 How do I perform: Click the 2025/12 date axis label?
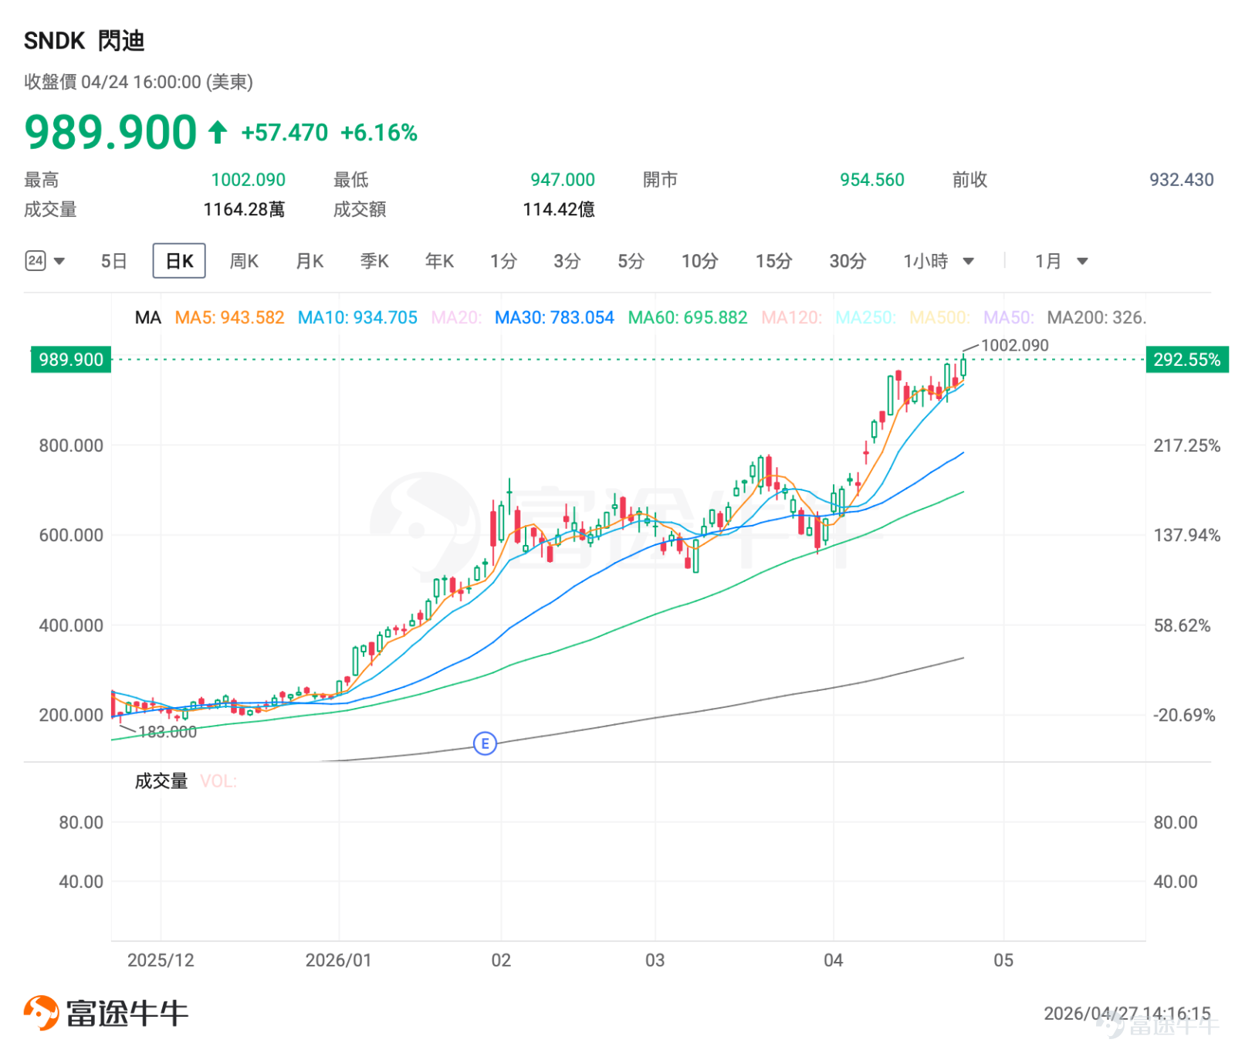pyautogui.click(x=161, y=960)
